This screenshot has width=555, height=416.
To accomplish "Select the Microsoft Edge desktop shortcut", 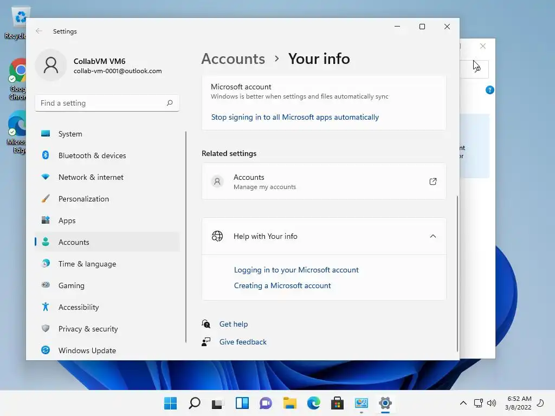I will [x=16, y=132].
